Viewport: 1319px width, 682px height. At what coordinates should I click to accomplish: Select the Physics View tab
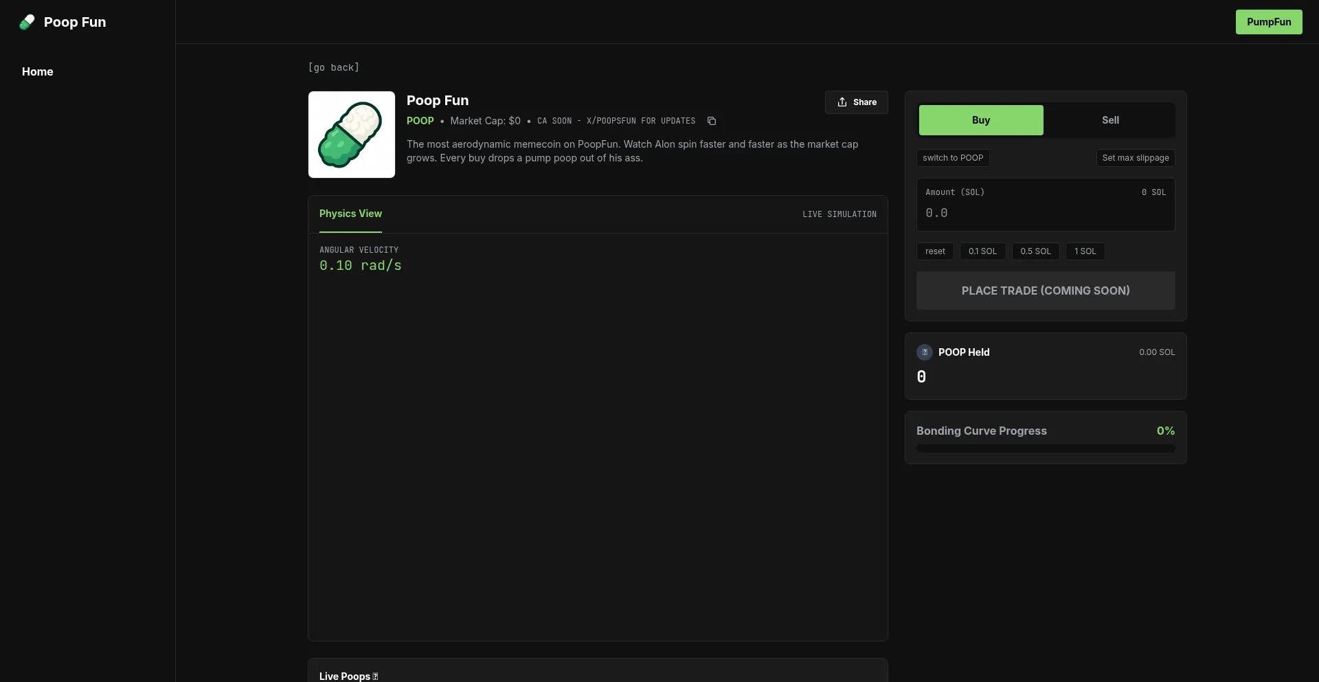click(x=350, y=214)
